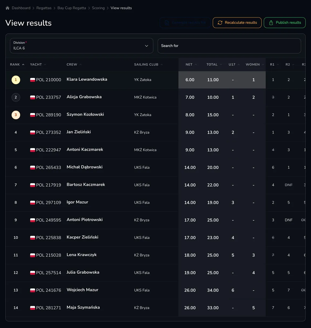
Task: Sort the table by the R1 column
Action: coord(275,64)
